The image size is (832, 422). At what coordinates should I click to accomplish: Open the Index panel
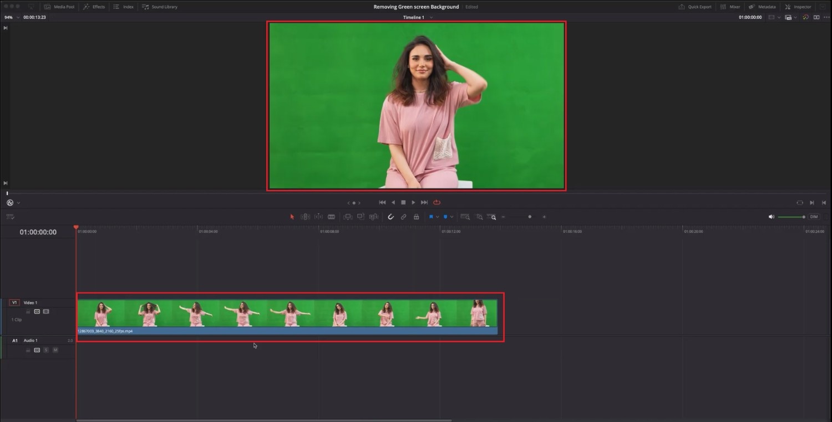[x=124, y=7]
